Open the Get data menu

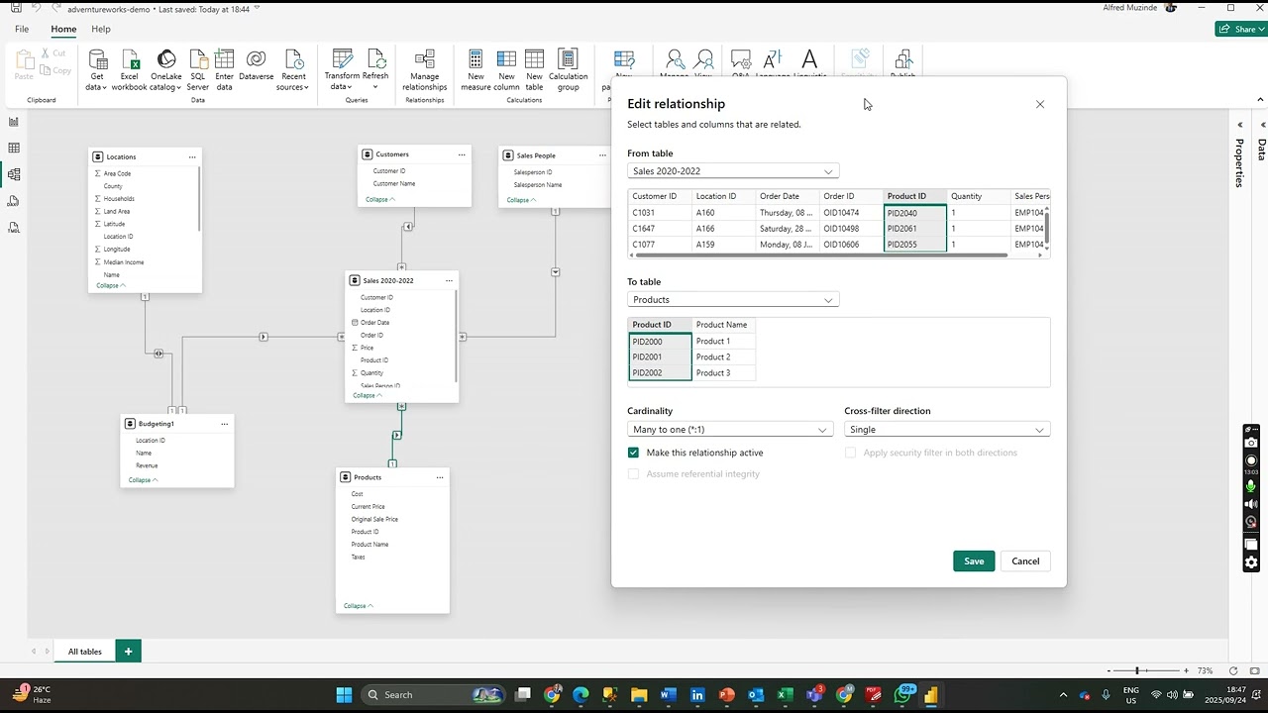tap(96, 70)
